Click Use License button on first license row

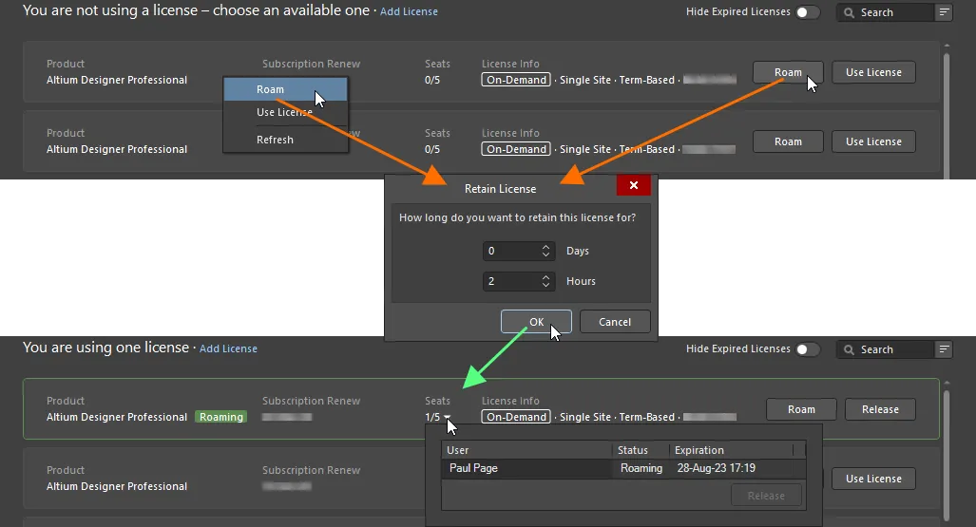873,72
